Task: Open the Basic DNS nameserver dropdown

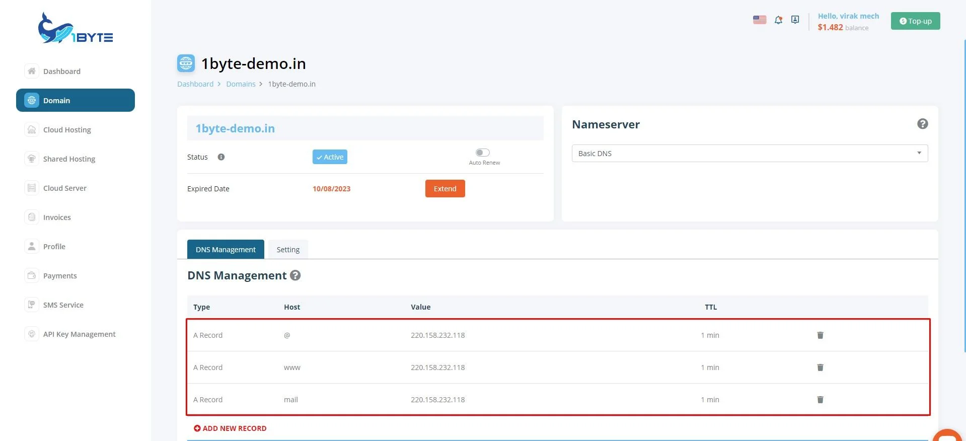Action: click(750, 154)
